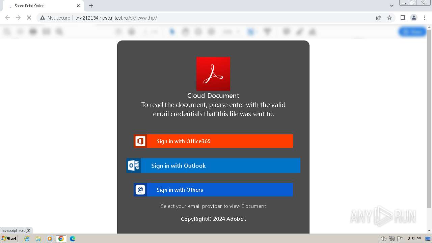Open Chrome profile menu

(414, 18)
